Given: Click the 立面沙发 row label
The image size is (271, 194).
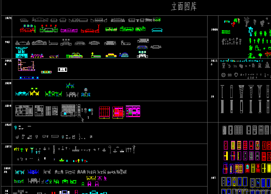Looking at the screenshot, I should 8,18.
